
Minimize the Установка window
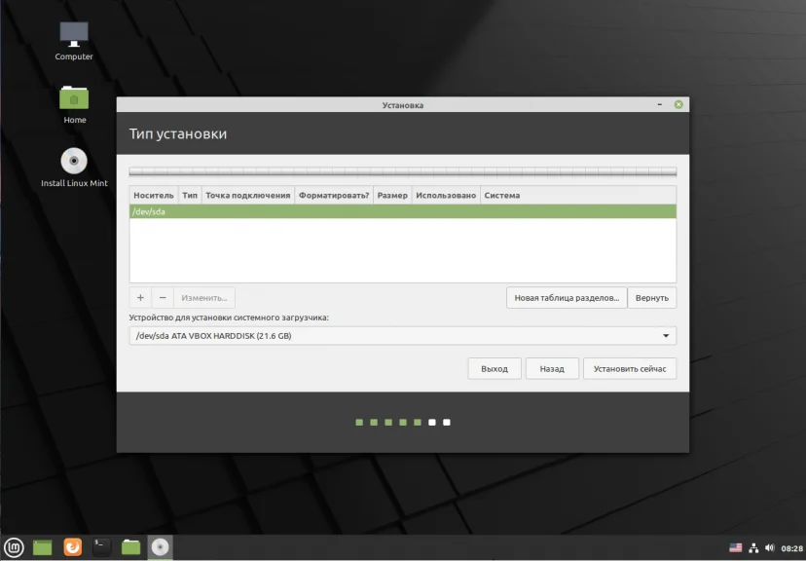tap(660, 105)
